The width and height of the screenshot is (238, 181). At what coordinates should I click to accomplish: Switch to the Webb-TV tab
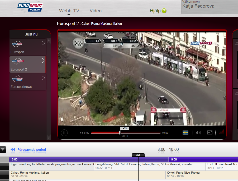(69, 11)
